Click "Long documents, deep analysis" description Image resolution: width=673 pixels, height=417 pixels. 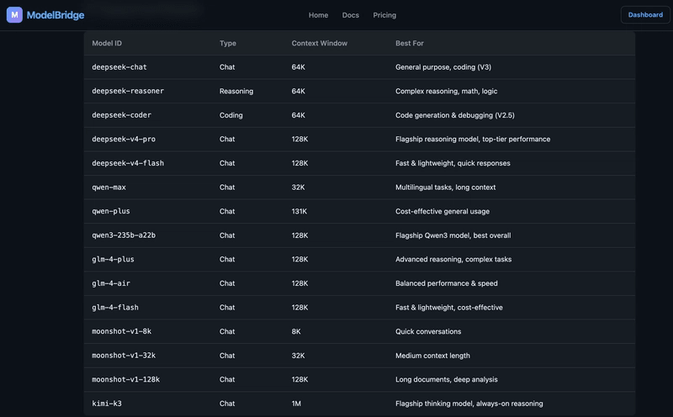click(x=447, y=379)
